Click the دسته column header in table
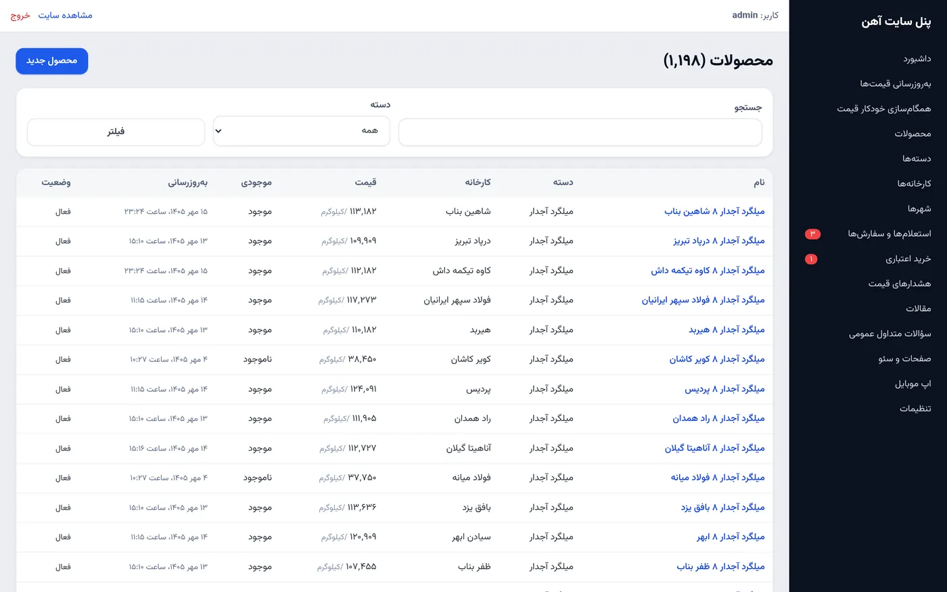This screenshot has height=592, width=947. point(563,183)
